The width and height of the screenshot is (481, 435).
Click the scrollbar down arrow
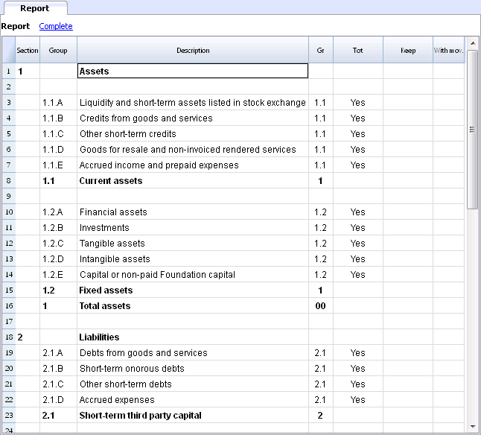(x=473, y=426)
